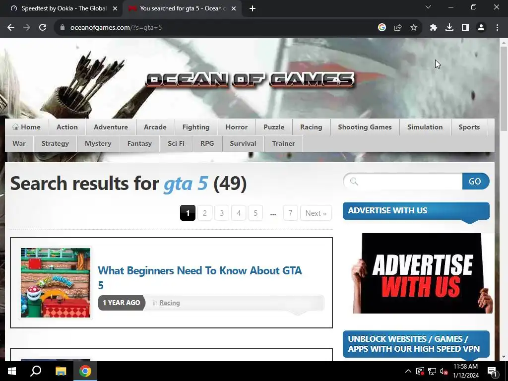The height and width of the screenshot is (381, 508).
Task: Click the GO search button
Action: (x=475, y=181)
